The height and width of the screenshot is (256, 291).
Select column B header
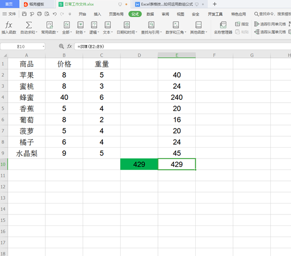pos(64,55)
